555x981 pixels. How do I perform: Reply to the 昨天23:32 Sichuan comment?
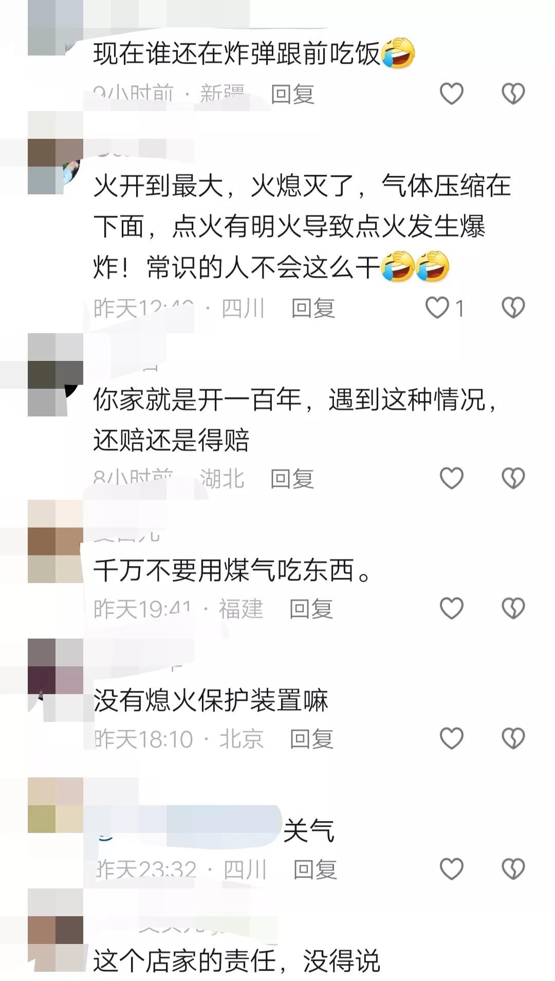tap(315, 869)
